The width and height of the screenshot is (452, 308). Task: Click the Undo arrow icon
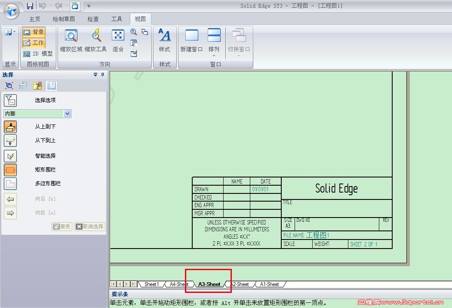click(43, 6)
